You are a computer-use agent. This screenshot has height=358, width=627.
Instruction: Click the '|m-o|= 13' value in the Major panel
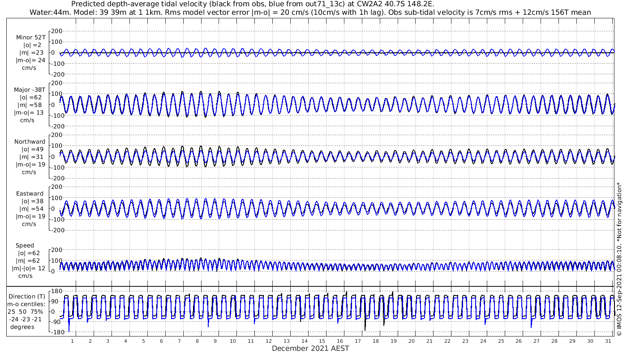pyautogui.click(x=30, y=112)
